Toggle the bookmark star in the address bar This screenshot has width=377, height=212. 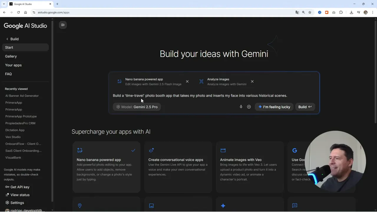point(310,12)
